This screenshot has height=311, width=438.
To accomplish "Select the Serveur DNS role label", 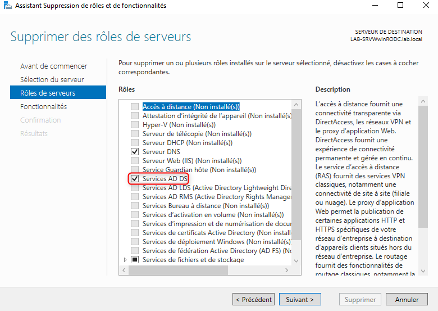I will click(x=161, y=152).
